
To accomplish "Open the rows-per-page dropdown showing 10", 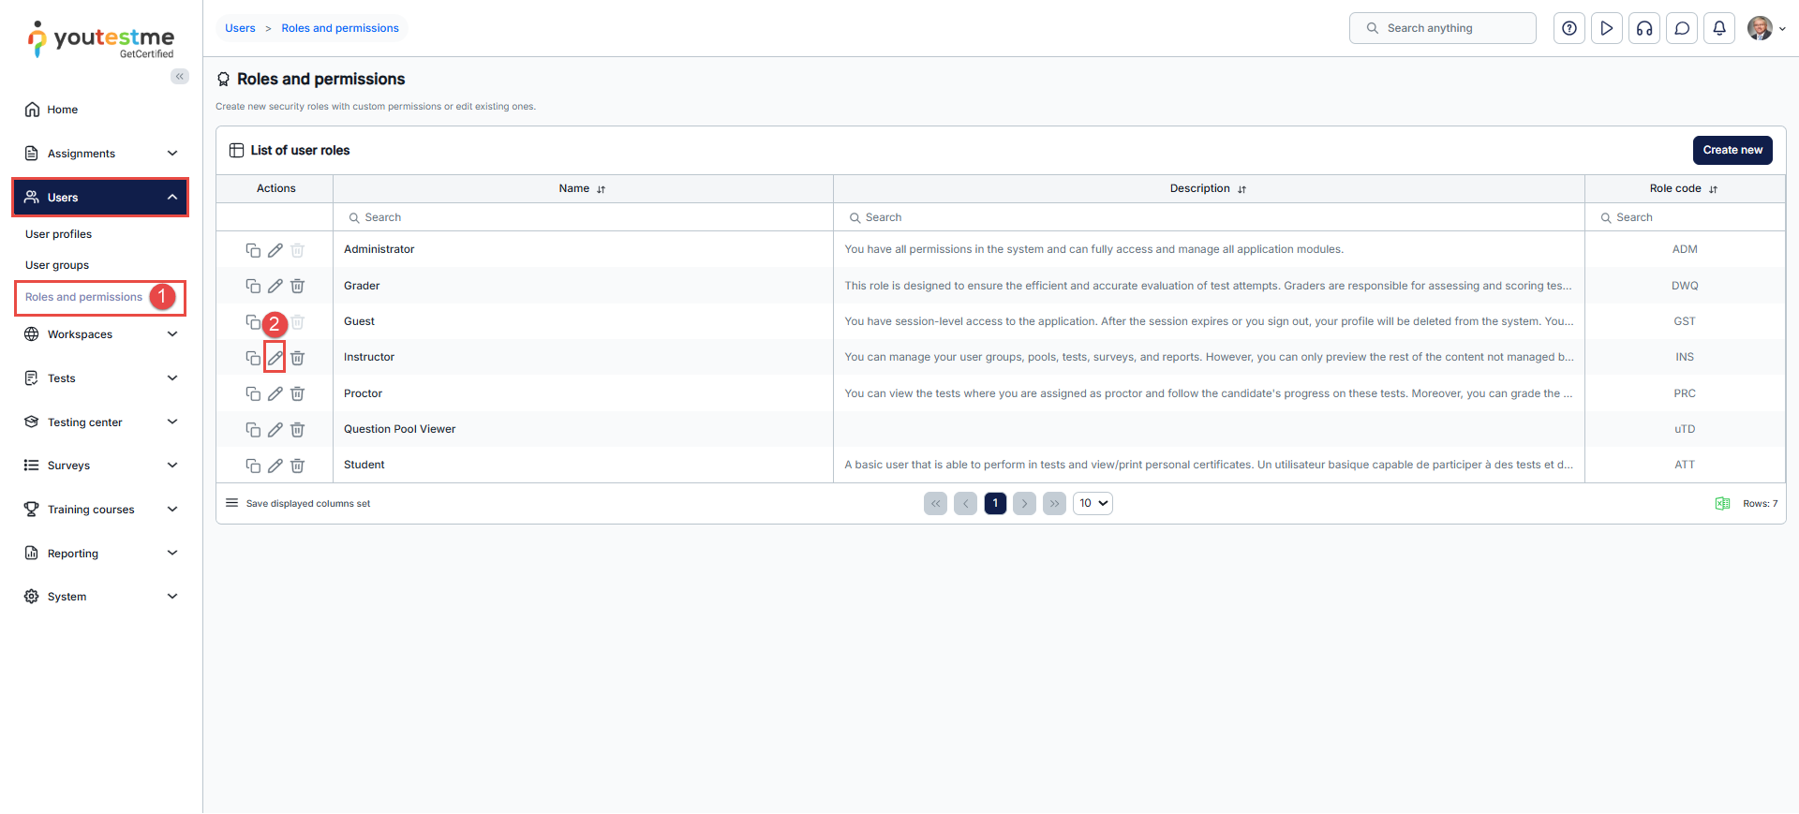I will coord(1093,504).
